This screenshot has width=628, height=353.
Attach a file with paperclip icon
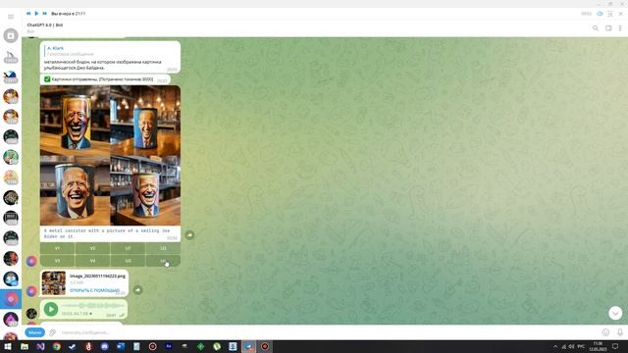click(52, 332)
